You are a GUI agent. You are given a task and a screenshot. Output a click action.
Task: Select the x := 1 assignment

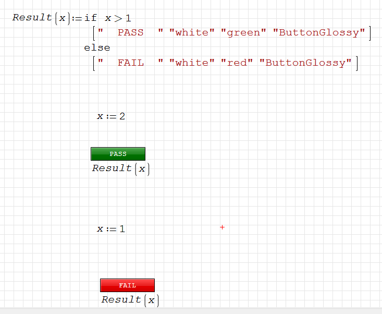(x=111, y=229)
